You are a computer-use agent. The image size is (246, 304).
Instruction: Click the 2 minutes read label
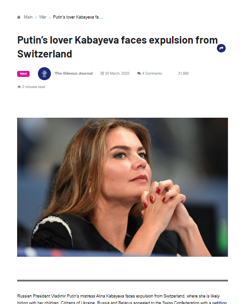click(x=33, y=87)
